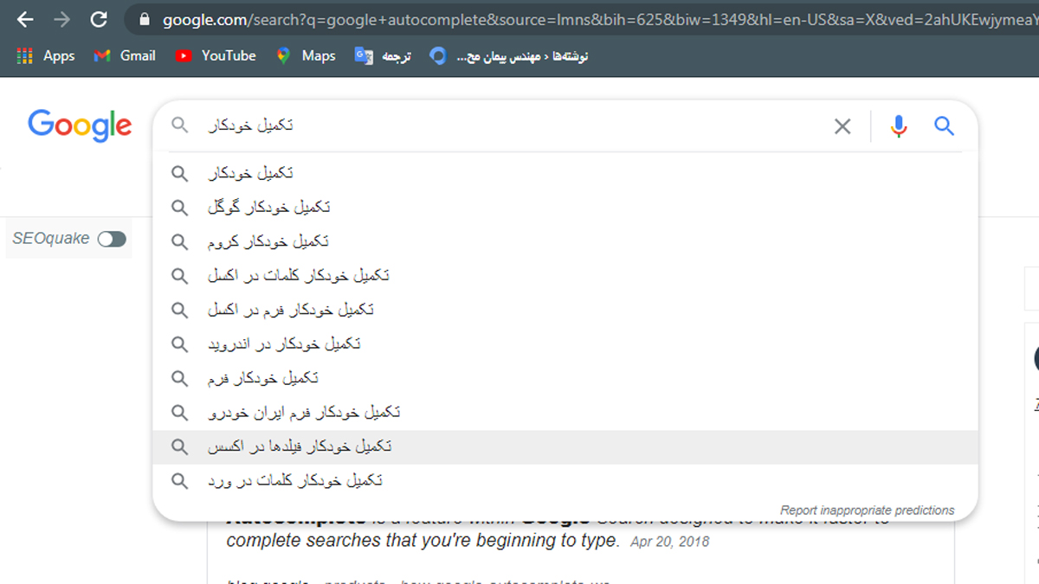Image resolution: width=1039 pixels, height=584 pixels.
Task: Clear the search box with the X icon
Action: (x=842, y=125)
